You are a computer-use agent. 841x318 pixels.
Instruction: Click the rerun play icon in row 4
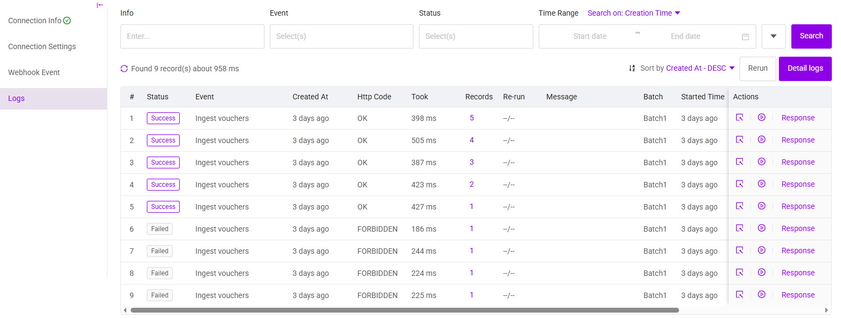tap(762, 184)
